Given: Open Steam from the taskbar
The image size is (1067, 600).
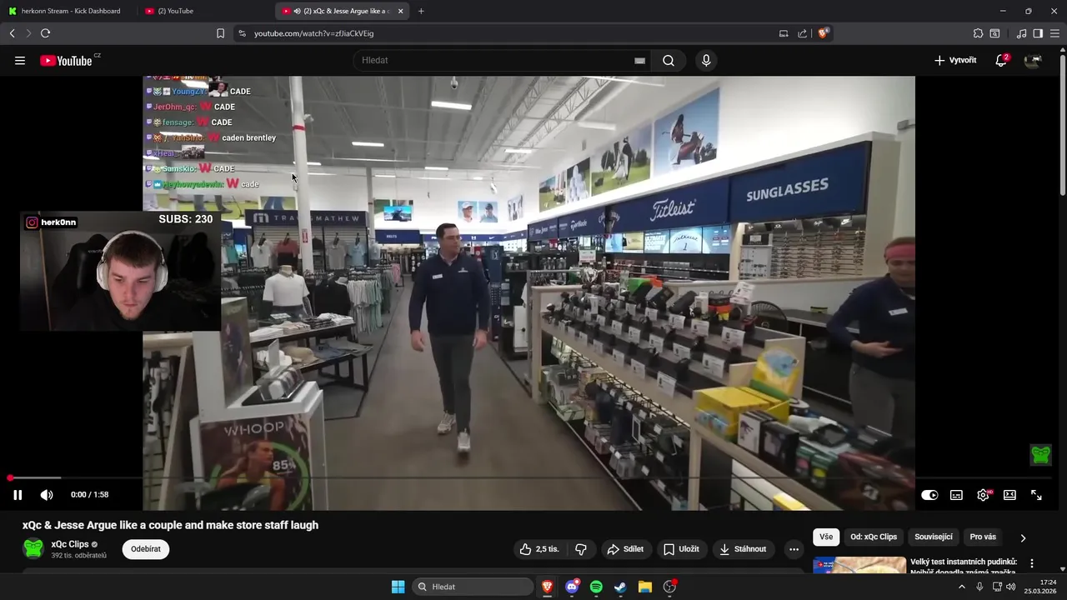Looking at the screenshot, I should pyautogui.click(x=620, y=587).
